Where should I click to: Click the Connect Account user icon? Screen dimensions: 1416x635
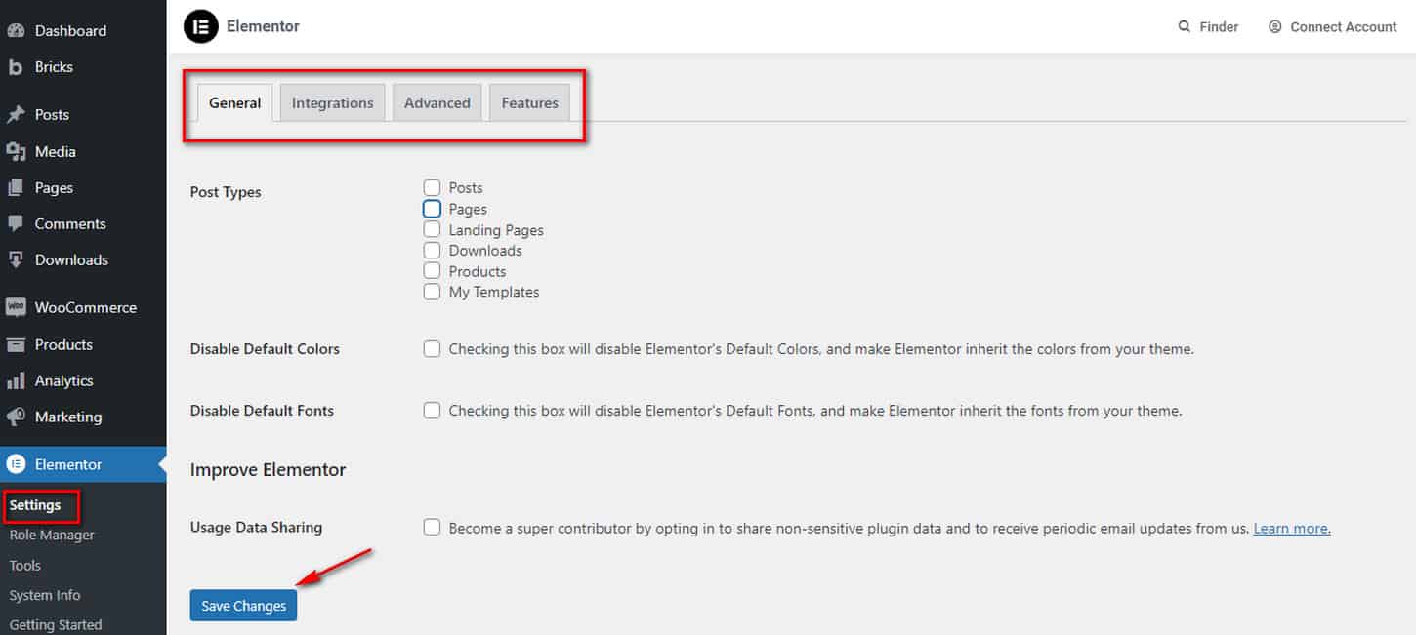pyautogui.click(x=1274, y=27)
